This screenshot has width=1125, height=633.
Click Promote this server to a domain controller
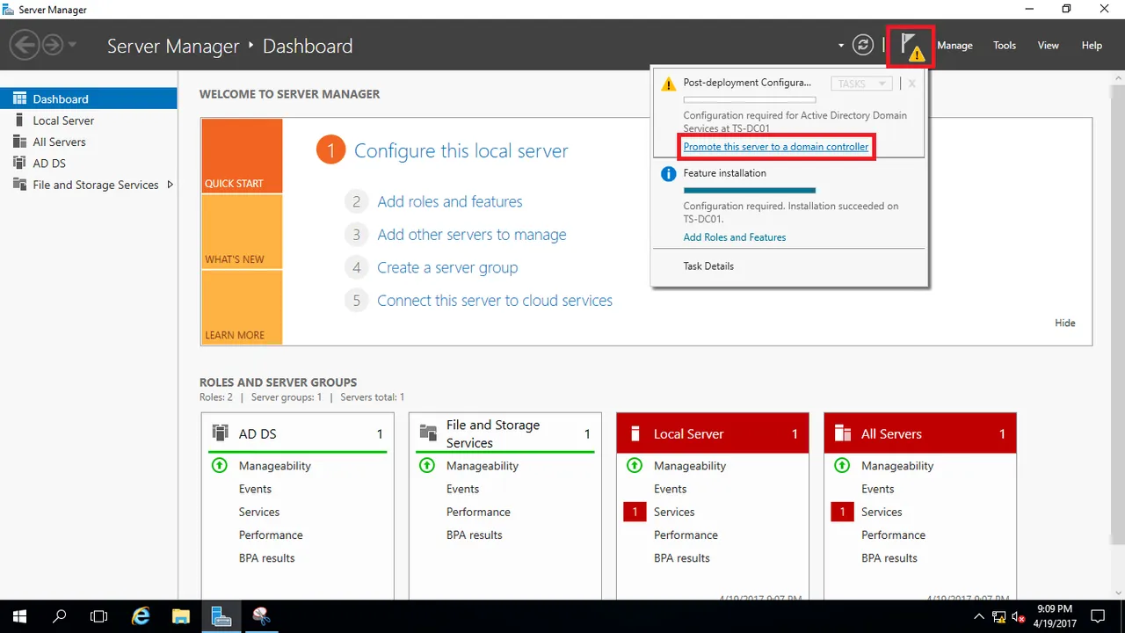(776, 147)
